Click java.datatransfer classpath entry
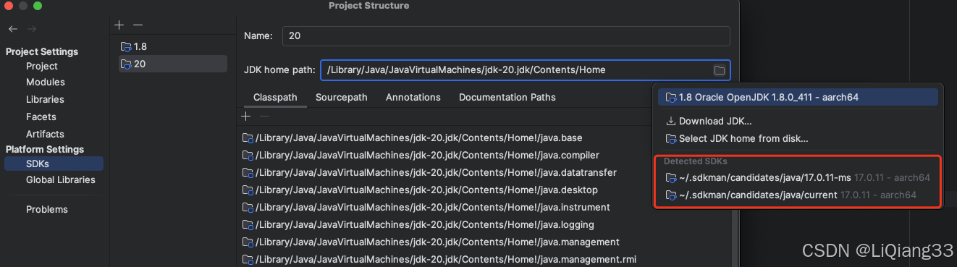This screenshot has height=267, width=957. 436,172
